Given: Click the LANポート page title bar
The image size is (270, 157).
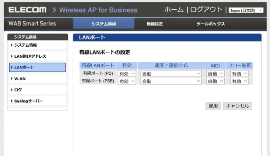Looking at the screenshot, I should click(167, 38).
